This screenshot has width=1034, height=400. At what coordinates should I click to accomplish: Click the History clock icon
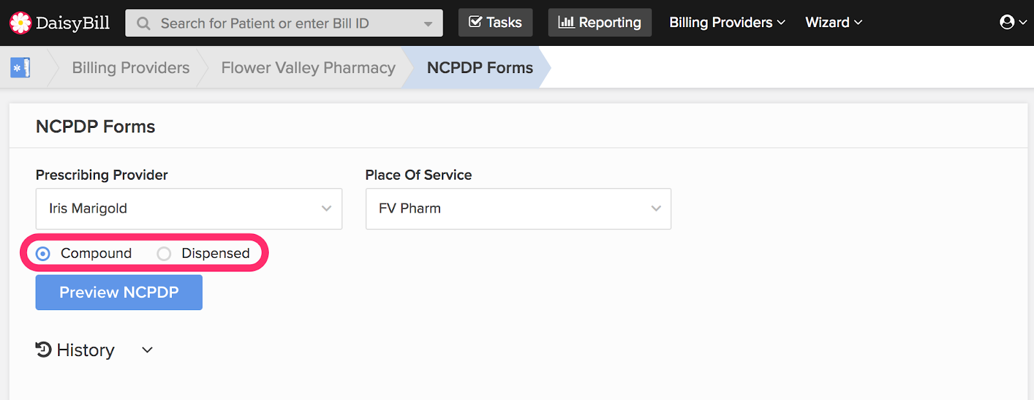[x=43, y=350]
